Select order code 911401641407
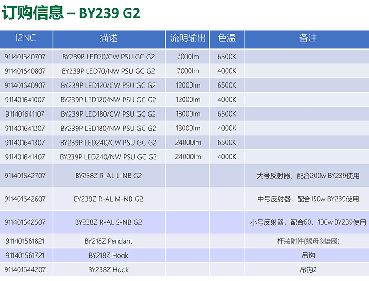 (x=25, y=157)
